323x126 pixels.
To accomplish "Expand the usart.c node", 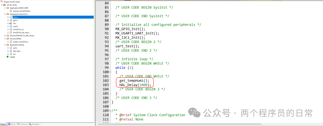I will [8, 26].
